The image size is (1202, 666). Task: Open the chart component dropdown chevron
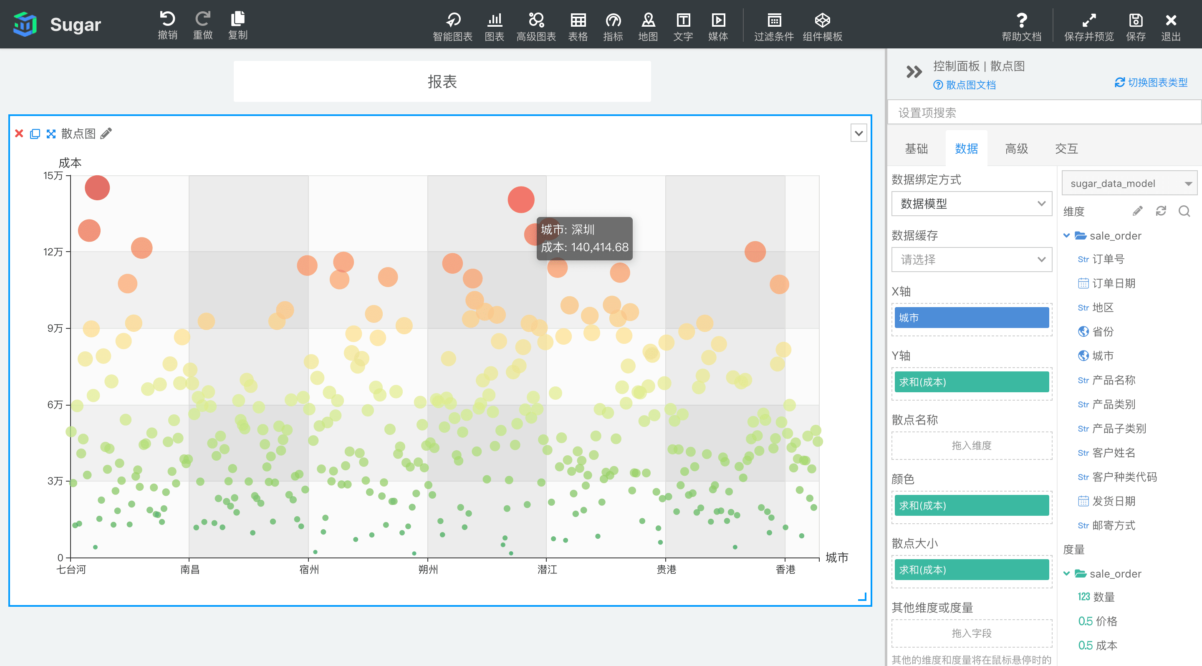(858, 134)
